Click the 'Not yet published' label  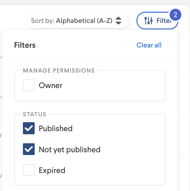[x=70, y=149]
